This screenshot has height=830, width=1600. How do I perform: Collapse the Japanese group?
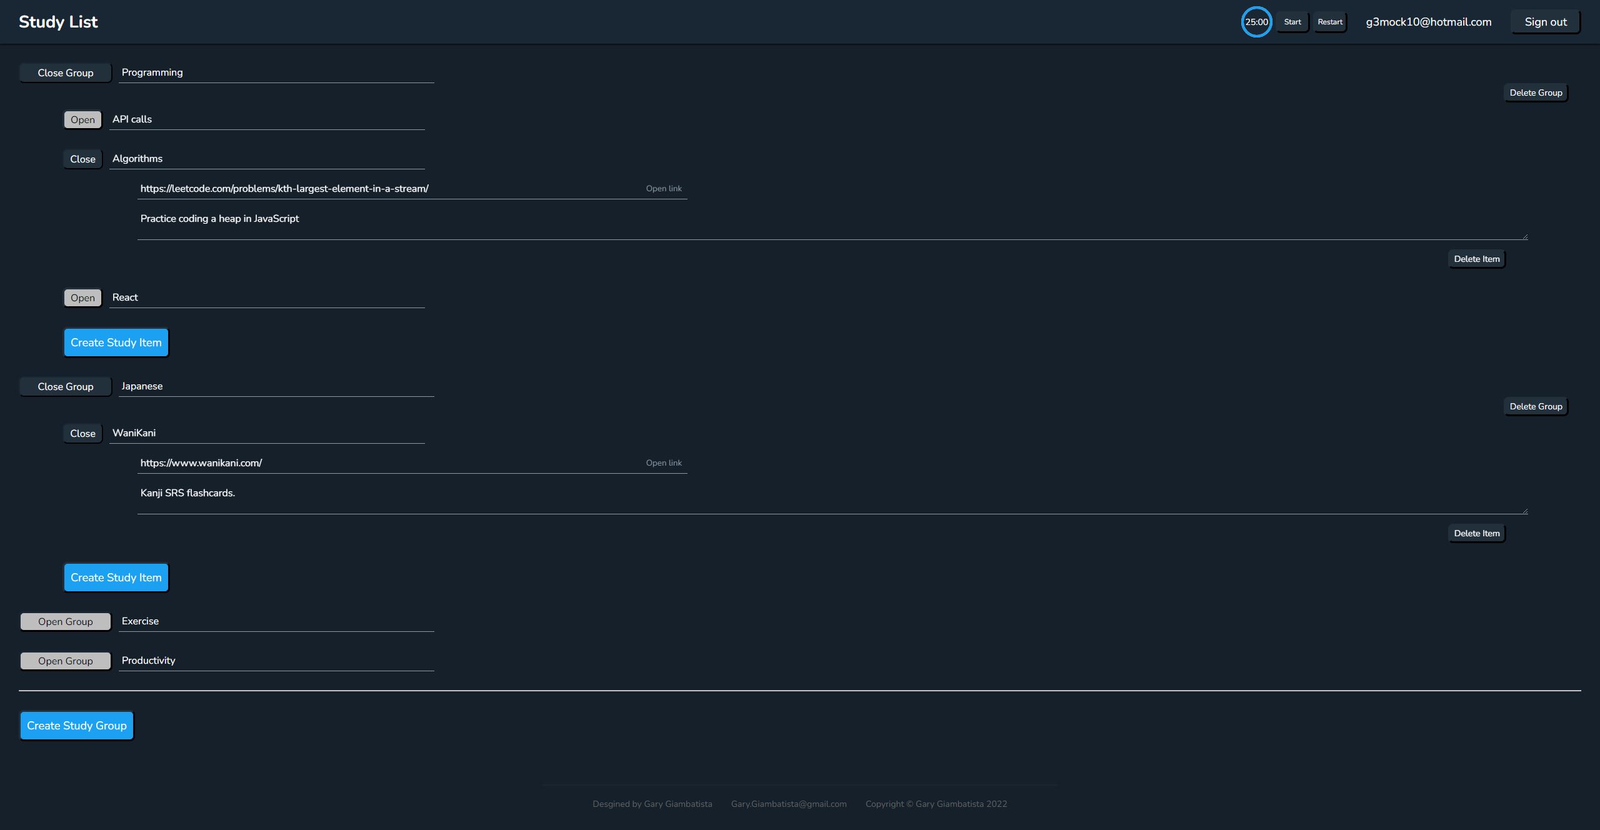coord(66,386)
